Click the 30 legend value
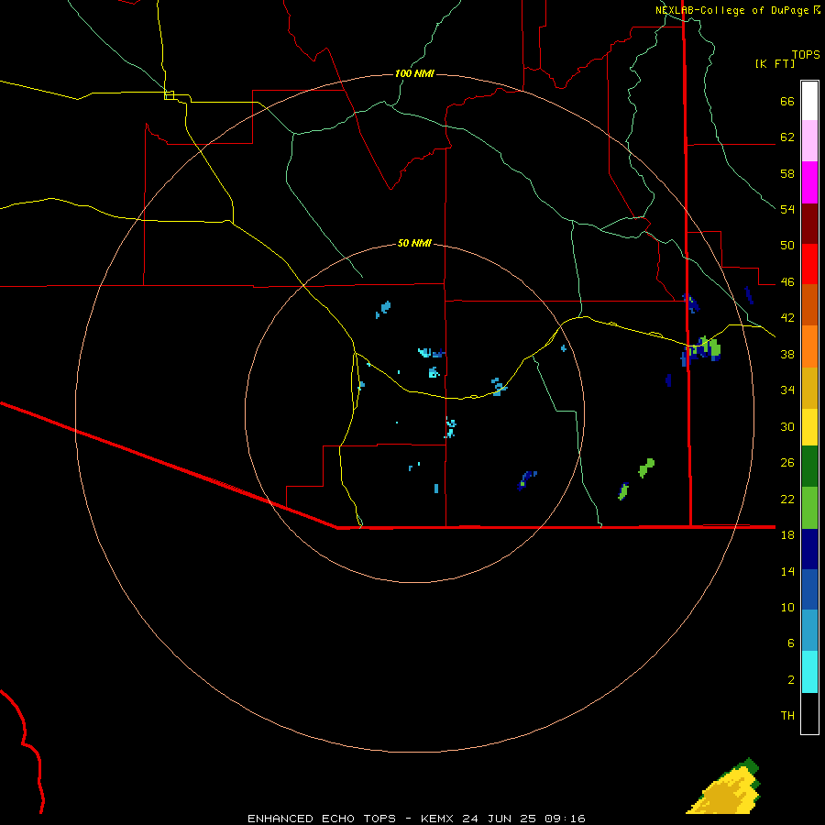Screen dimensions: 825x825 (x=787, y=426)
